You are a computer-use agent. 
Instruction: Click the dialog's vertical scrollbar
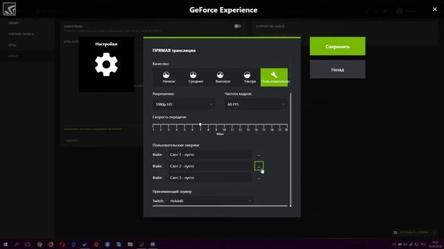[x=291, y=149]
